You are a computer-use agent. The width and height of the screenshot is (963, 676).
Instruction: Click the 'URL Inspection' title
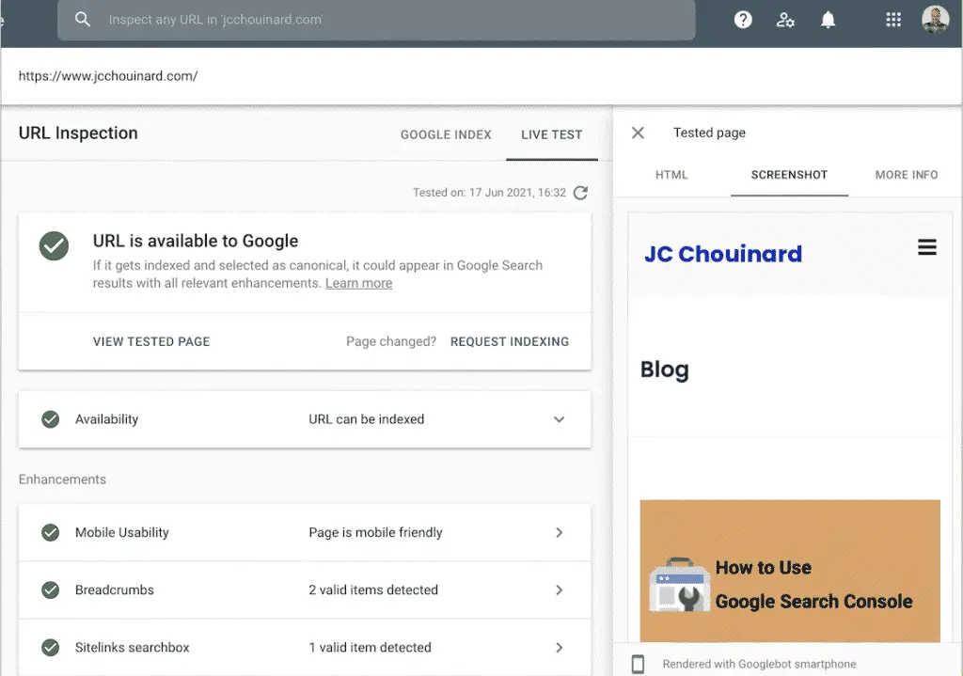click(78, 134)
